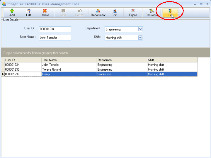Image resolution: width=211 pixels, height=158 pixels.
Task: Click John Templer's Morning shift grid cell
Action: tap(172, 65)
